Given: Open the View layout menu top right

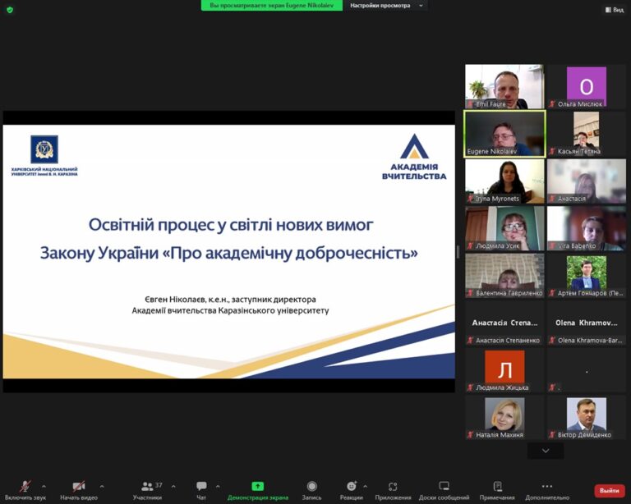Looking at the screenshot, I should (x=615, y=10).
